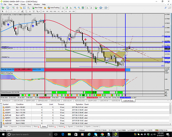Switch to the USDCAD,H1 chart tab
Viewport: 172px width, 137px height.
(x=67, y=101)
